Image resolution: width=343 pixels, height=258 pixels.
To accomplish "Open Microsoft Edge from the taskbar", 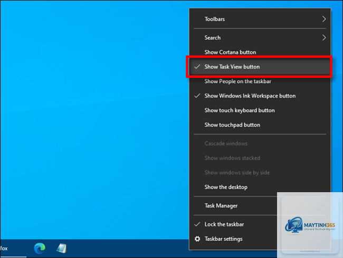I will pyautogui.click(x=40, y=248).
